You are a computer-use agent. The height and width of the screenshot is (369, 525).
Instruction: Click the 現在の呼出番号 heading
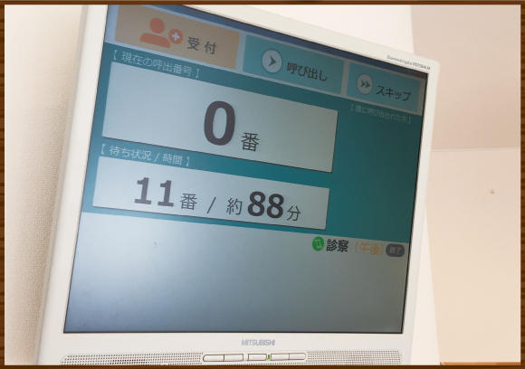(156, 64)
